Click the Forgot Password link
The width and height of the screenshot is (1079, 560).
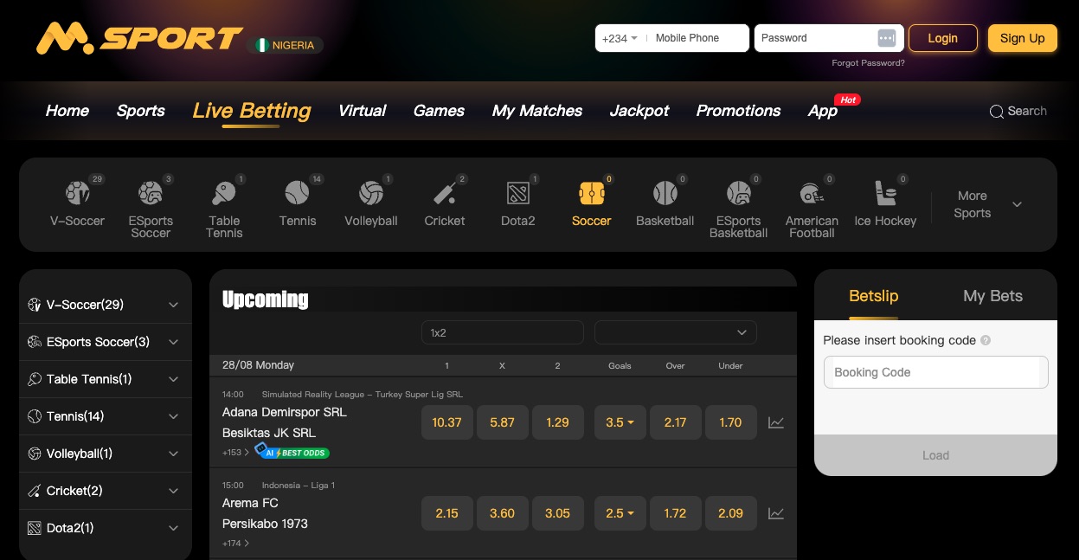point(869,63)
